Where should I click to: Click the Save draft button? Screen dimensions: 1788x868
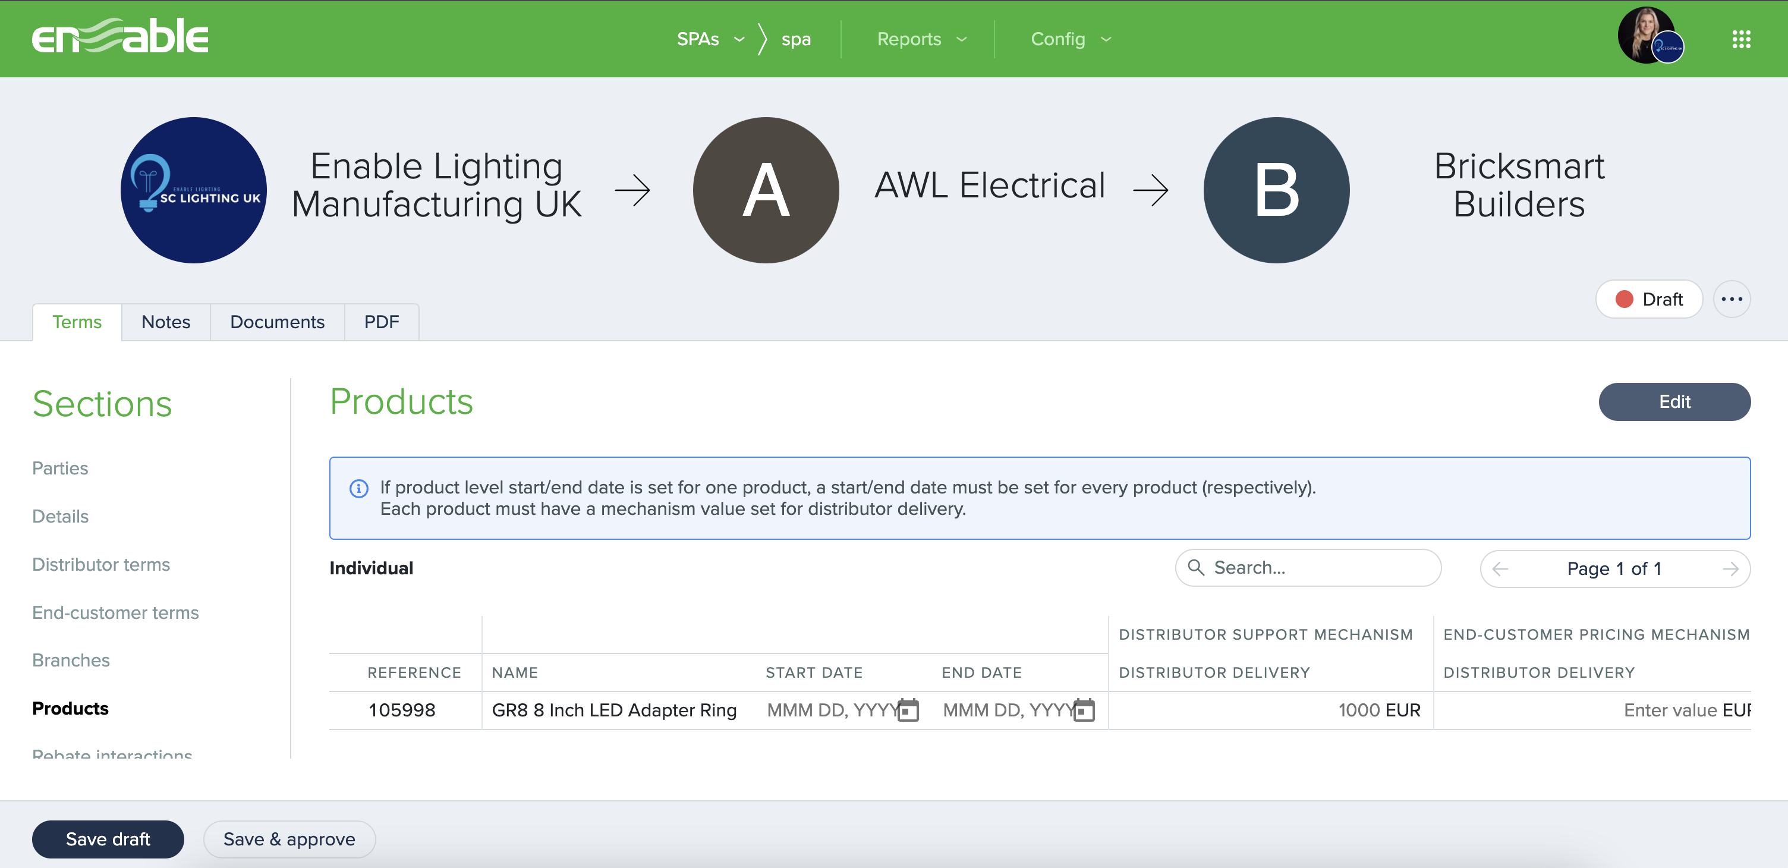pyautogui.click(x=108, y=839)
